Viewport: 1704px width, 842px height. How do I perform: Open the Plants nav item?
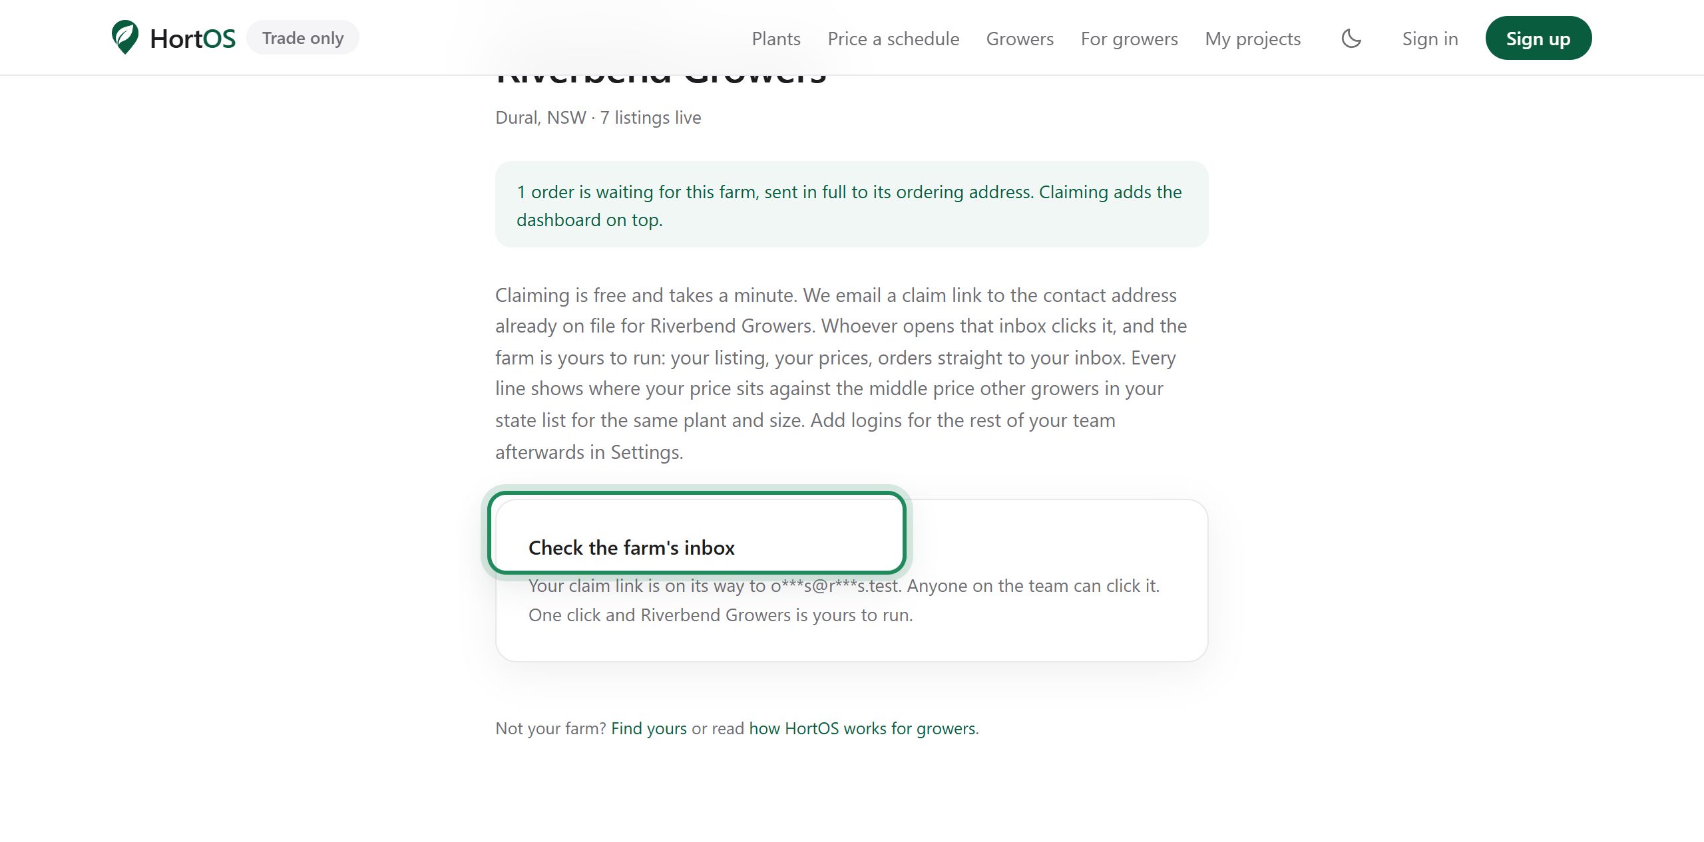(776, 39)
